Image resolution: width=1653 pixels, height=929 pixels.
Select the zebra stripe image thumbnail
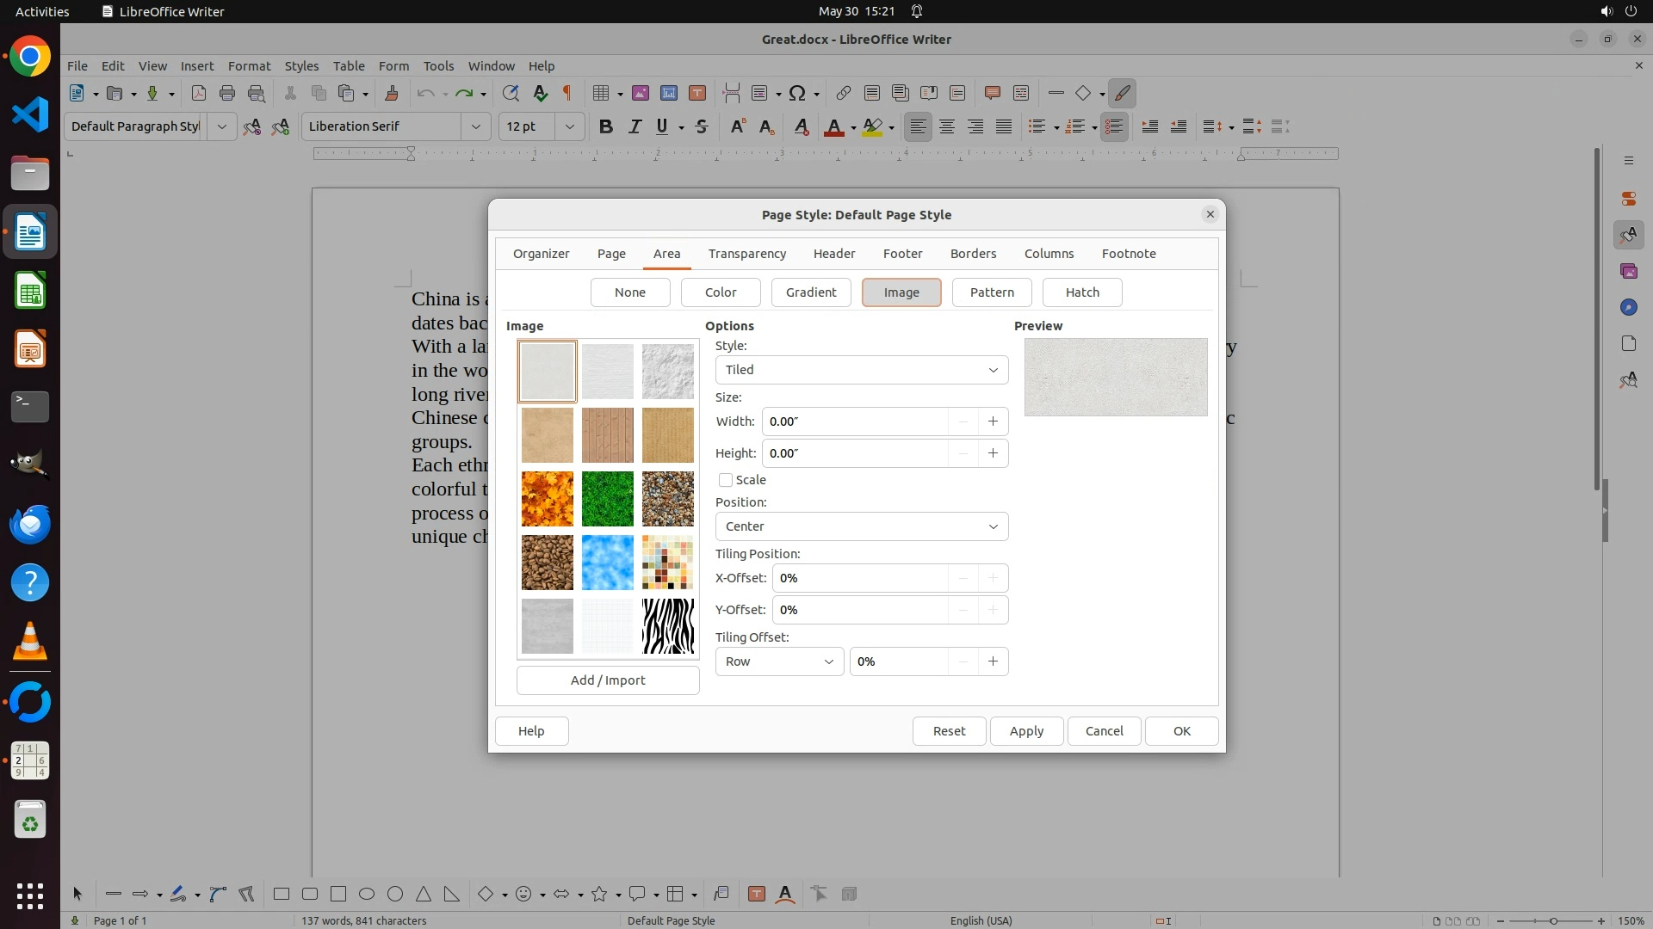[667, 626]
